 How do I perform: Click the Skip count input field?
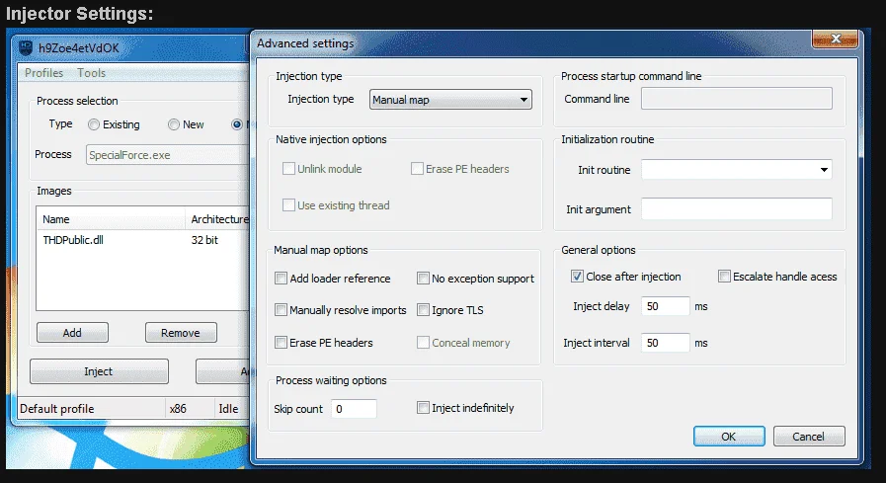[x=354, y=409]
